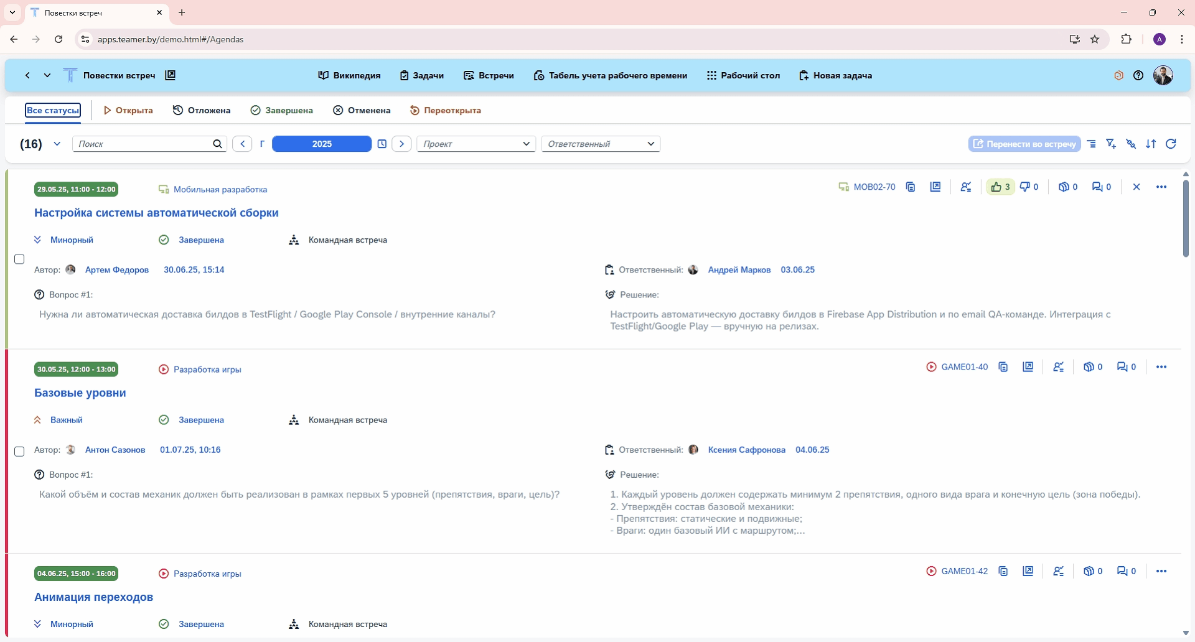Open the help question mark icon
Screen dimensions: 1195x642
(x=1138, y=75)
